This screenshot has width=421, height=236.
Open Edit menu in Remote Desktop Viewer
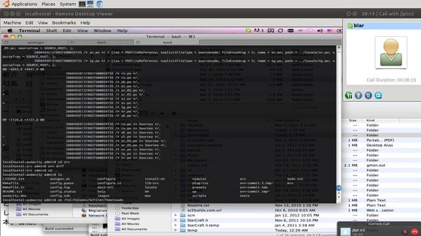pos(29,23)
